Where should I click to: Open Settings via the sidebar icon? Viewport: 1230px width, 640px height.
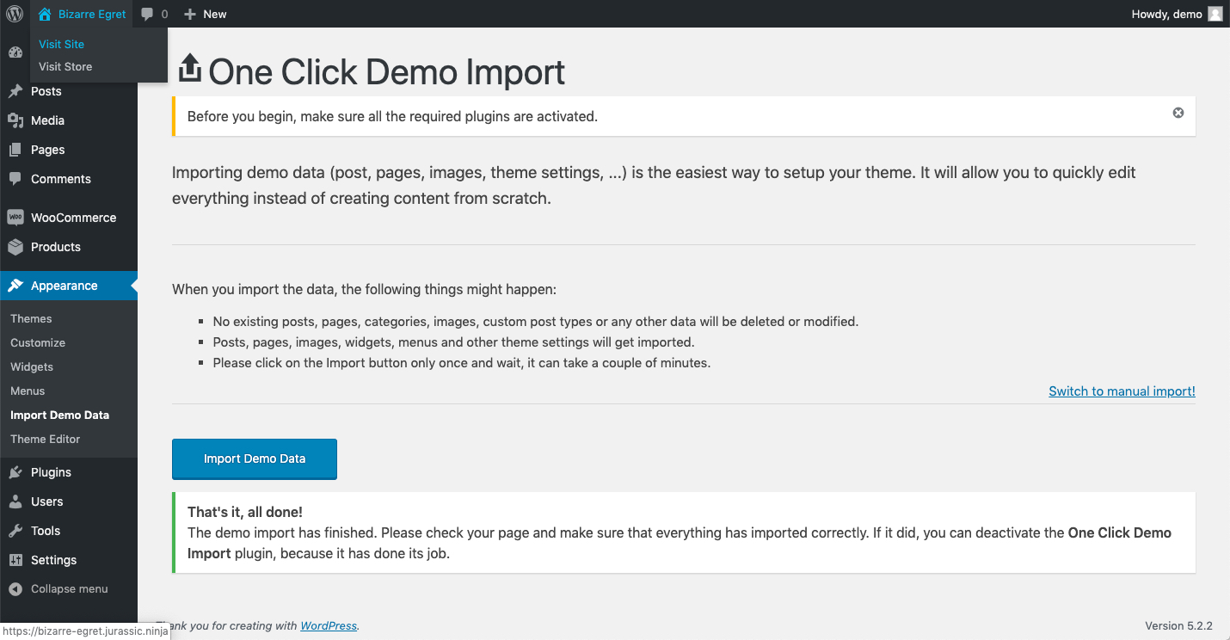click(15, 560)
